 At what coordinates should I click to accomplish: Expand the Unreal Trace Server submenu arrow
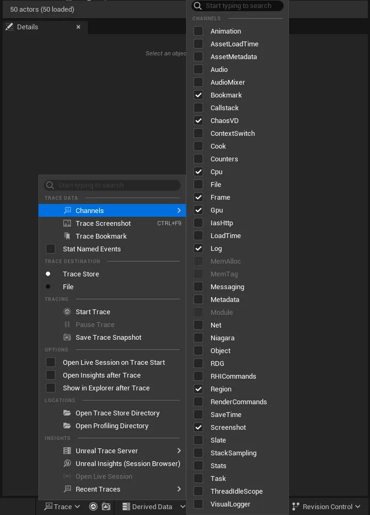click(179, 451)
